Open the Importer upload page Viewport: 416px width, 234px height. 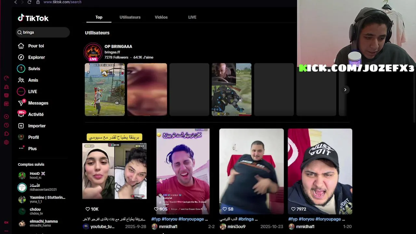[32, 126]
